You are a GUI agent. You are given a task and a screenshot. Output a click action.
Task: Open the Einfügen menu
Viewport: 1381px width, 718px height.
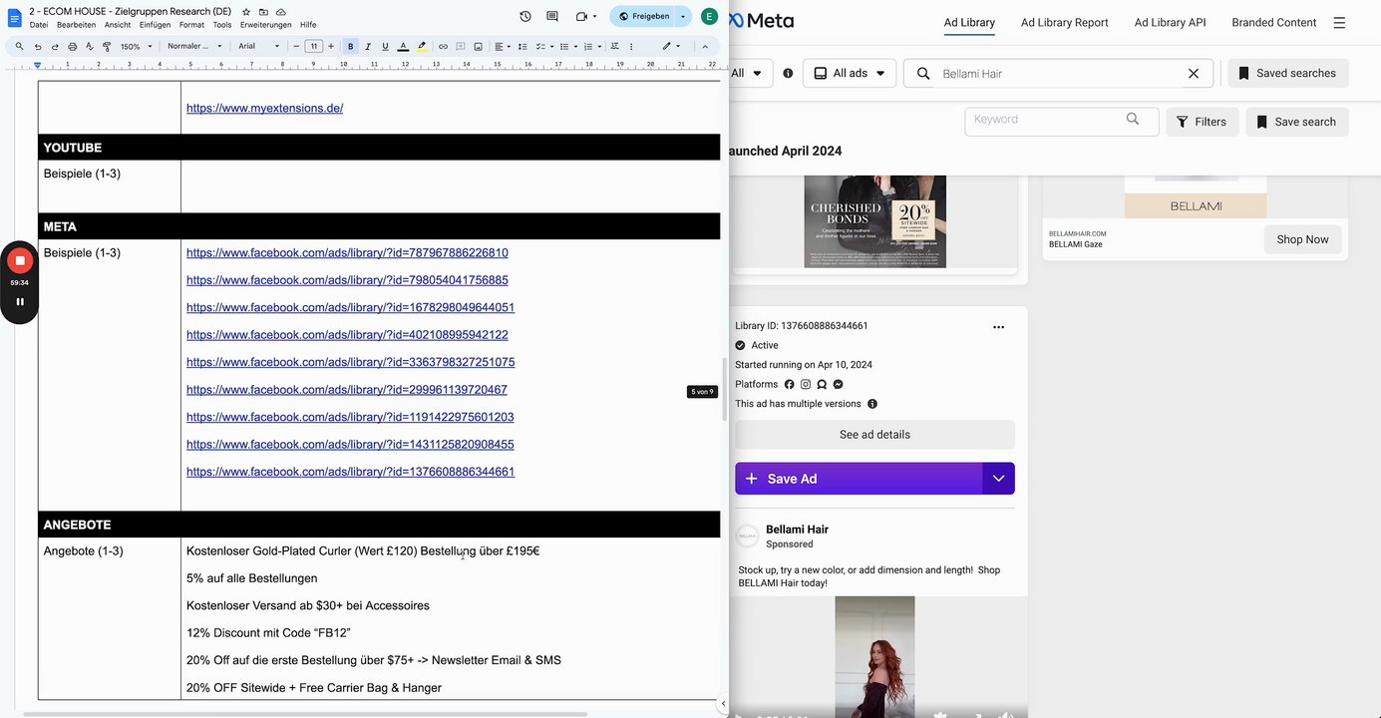pyautogui.click(x=155, y=25)
